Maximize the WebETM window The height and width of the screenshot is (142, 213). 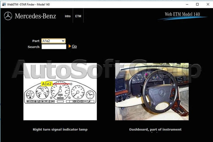pyautogui.click(x=197, y=4)
